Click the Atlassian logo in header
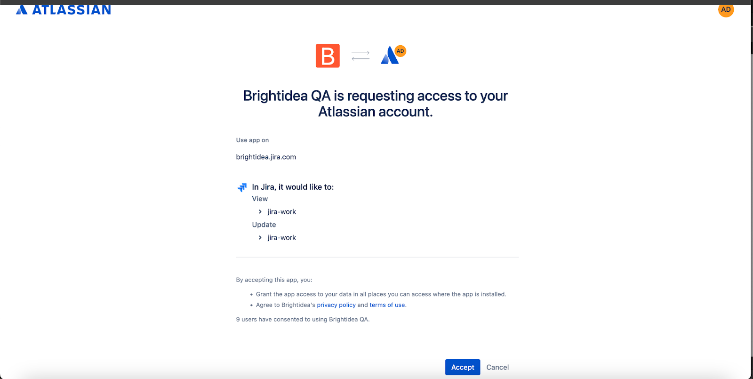This screenshot has width=753, height=379. 64,9
